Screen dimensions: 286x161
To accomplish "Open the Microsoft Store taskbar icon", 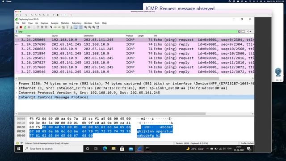I will click(122, 148).
